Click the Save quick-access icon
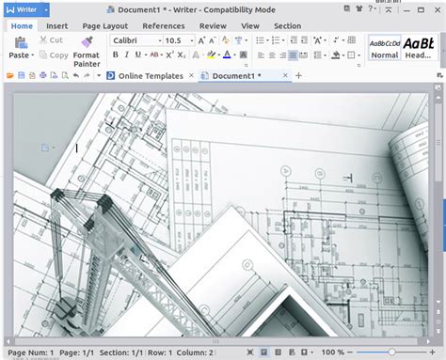The image size is (446, 360). tap(22, 75)
